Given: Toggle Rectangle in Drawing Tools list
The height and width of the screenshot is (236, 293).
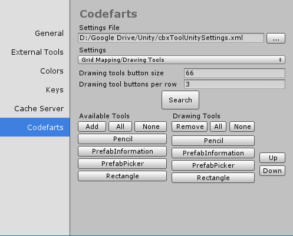Looking at the screenshot, I should point(213,178).
